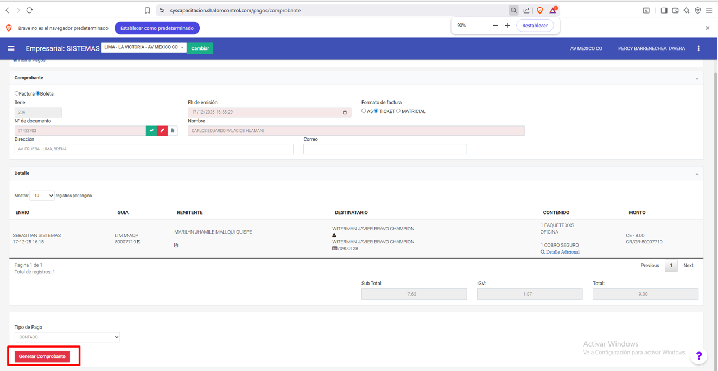718x371 pixels.
Task: Select the A5 invoice format option
Action: (364, 111)
